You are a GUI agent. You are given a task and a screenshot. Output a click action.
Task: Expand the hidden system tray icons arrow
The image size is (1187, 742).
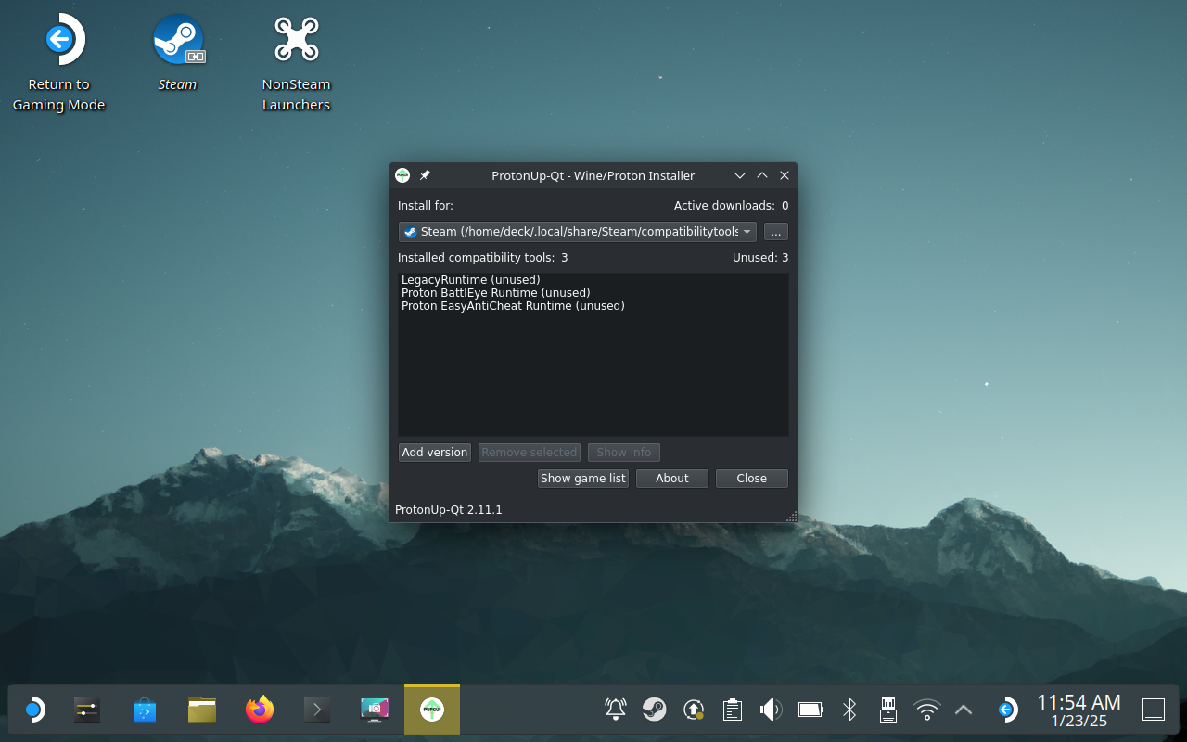pyautogui.click(x=964, y=710)
